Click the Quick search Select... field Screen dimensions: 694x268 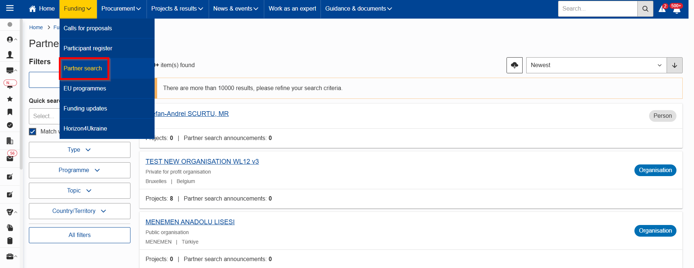[44, 116]
